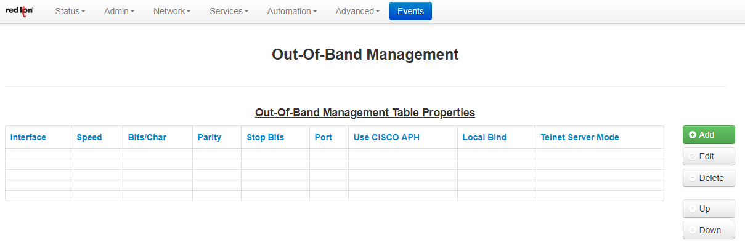Open the Status dropdown menu

pyautogui.click(x=70, y=11)
